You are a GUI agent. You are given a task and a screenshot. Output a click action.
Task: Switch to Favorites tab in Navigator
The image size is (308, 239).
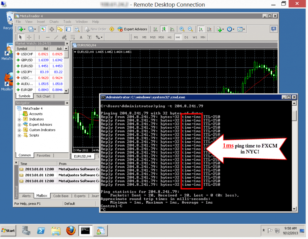click(x=43, y=155)
